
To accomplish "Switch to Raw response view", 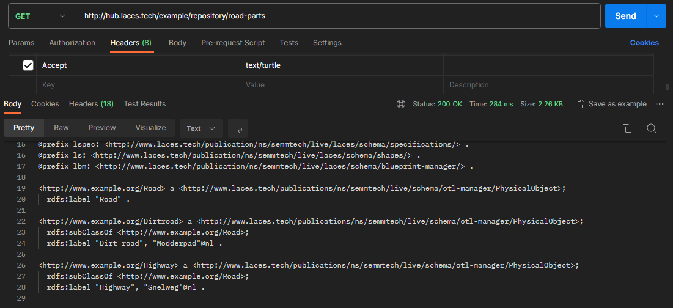I will click(x=61, y=128).
